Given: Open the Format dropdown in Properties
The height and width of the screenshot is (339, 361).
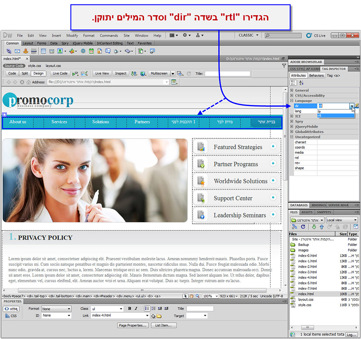Looking at the screenshot, I should point(57,309).
